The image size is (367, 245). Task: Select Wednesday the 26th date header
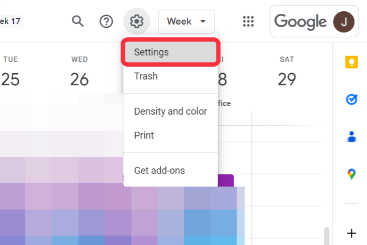[79, 79]
